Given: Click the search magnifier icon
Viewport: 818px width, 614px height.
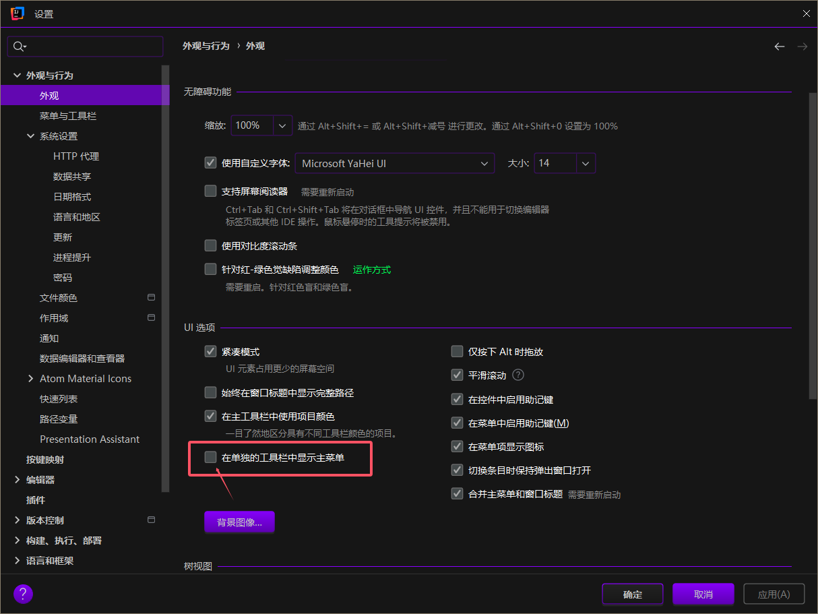Looking at the screenshot, I should (19, 47).
